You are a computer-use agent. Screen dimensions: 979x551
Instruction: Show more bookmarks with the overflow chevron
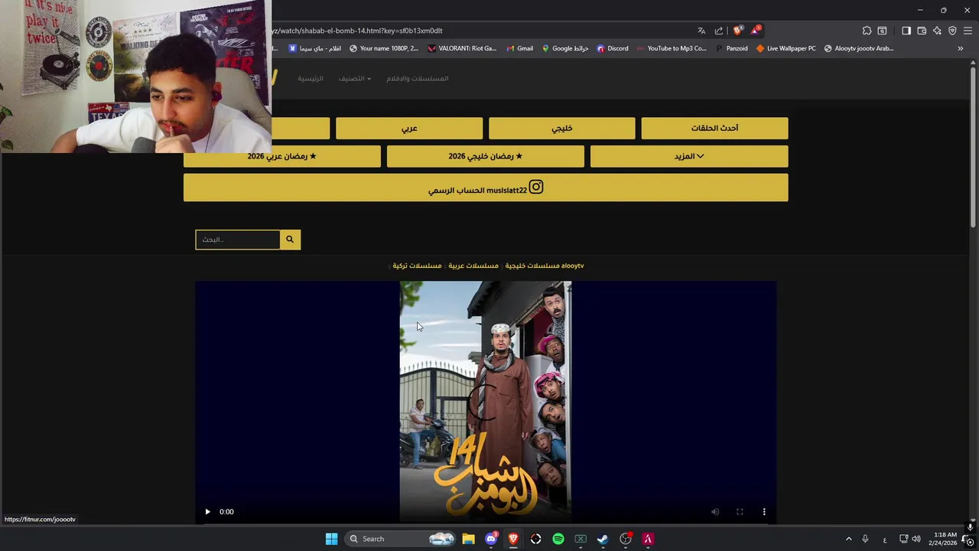pyautogui.click(x=961, y=48)
